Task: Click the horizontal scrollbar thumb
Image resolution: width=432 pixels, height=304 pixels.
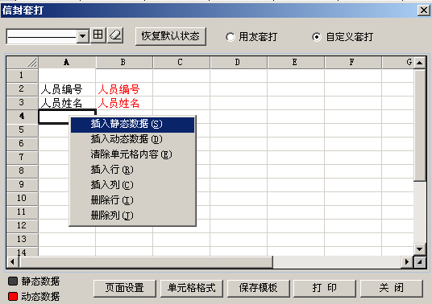Action: tap(146, 261)
